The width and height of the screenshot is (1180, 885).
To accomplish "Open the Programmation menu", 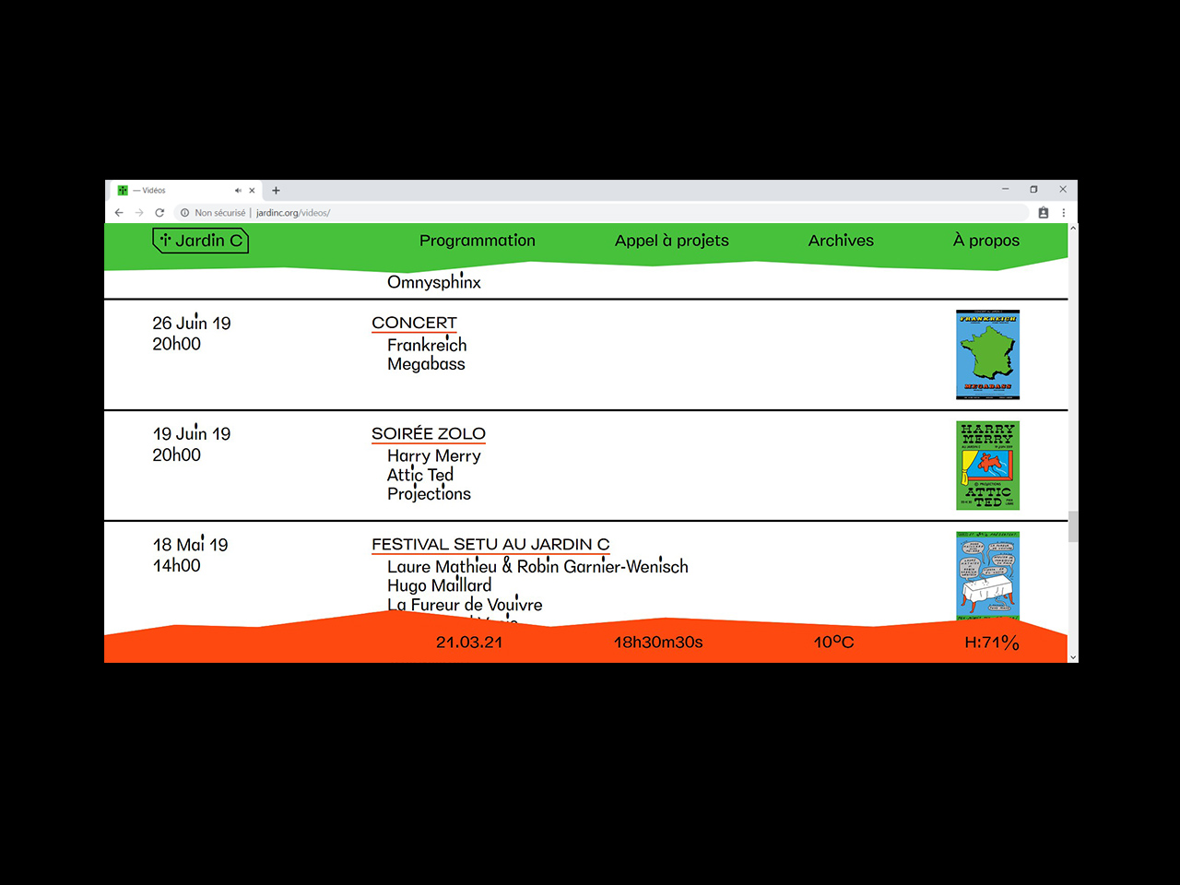I will click(x=477, y=241).
